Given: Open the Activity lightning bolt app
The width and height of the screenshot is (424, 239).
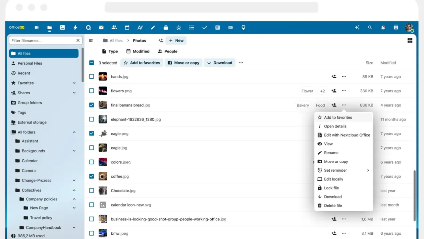Looking at the screenshot, I should [x=75, y=28].
